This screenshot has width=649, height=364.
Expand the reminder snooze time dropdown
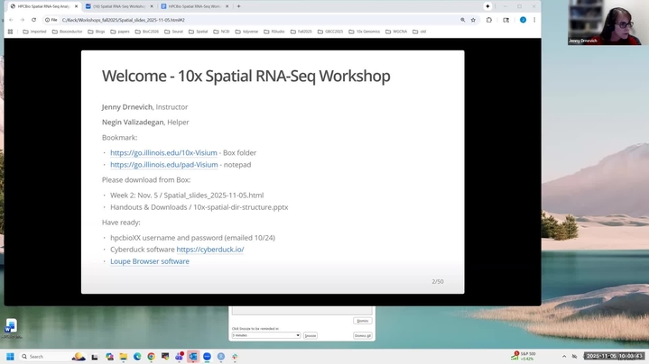click(265, 335)
